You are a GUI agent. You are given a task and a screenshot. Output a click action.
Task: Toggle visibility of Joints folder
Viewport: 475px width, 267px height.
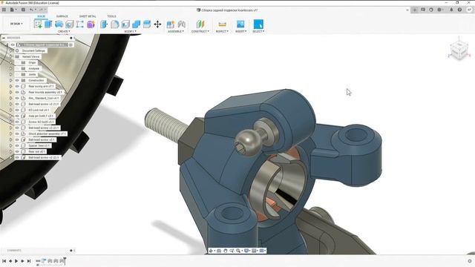point(17,74)
